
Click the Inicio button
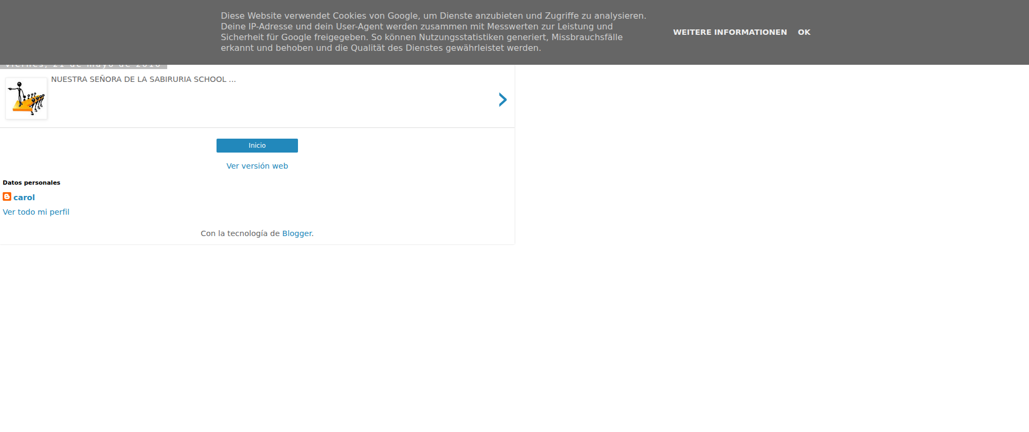coord(257,146)
